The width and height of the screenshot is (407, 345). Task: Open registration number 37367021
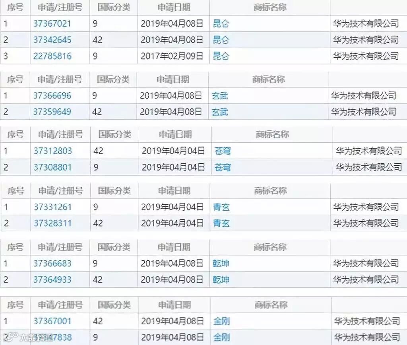[x=52, y=23]
